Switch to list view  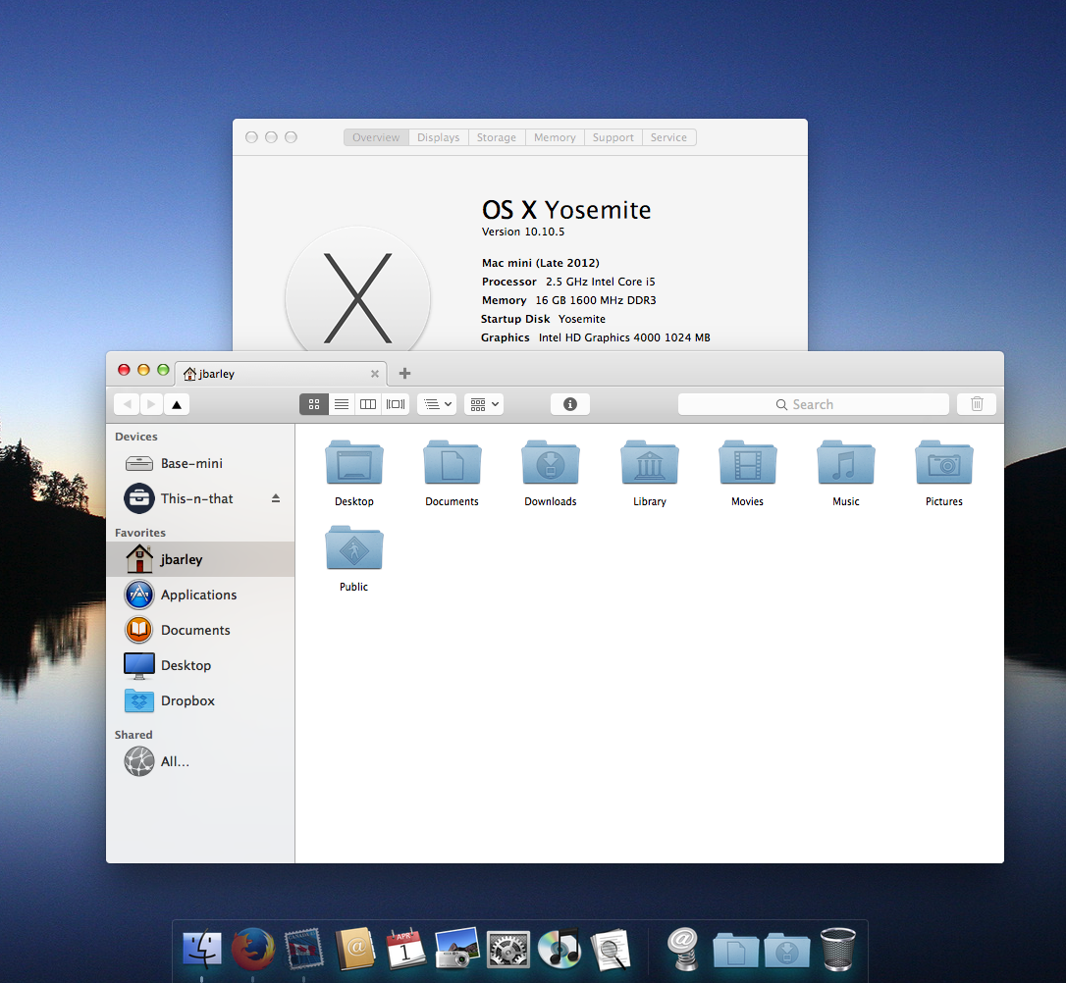click(x=342, y=404)
